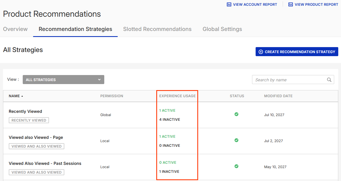Click the magnifying glass search icon
Image resolution: width=341 pixels, height=181 pixels.
point(329,80)
